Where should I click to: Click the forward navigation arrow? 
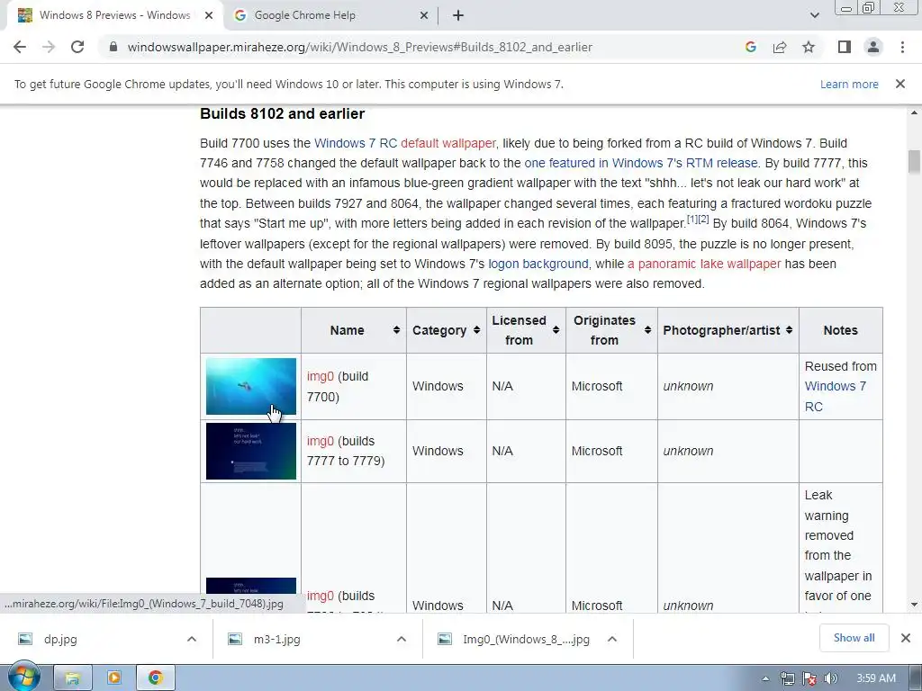[49, 47]
